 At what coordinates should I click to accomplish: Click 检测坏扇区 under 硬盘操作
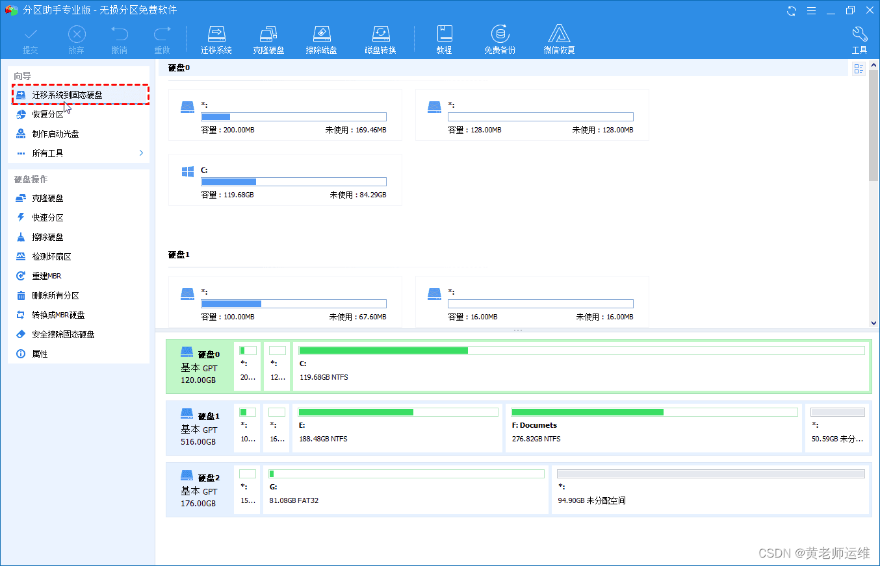click(x=79, y=256)
